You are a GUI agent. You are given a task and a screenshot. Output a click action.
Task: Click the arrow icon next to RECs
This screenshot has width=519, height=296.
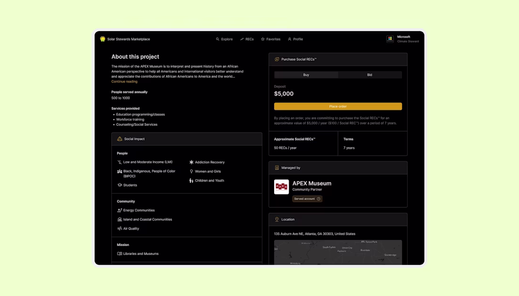point(242,39)
